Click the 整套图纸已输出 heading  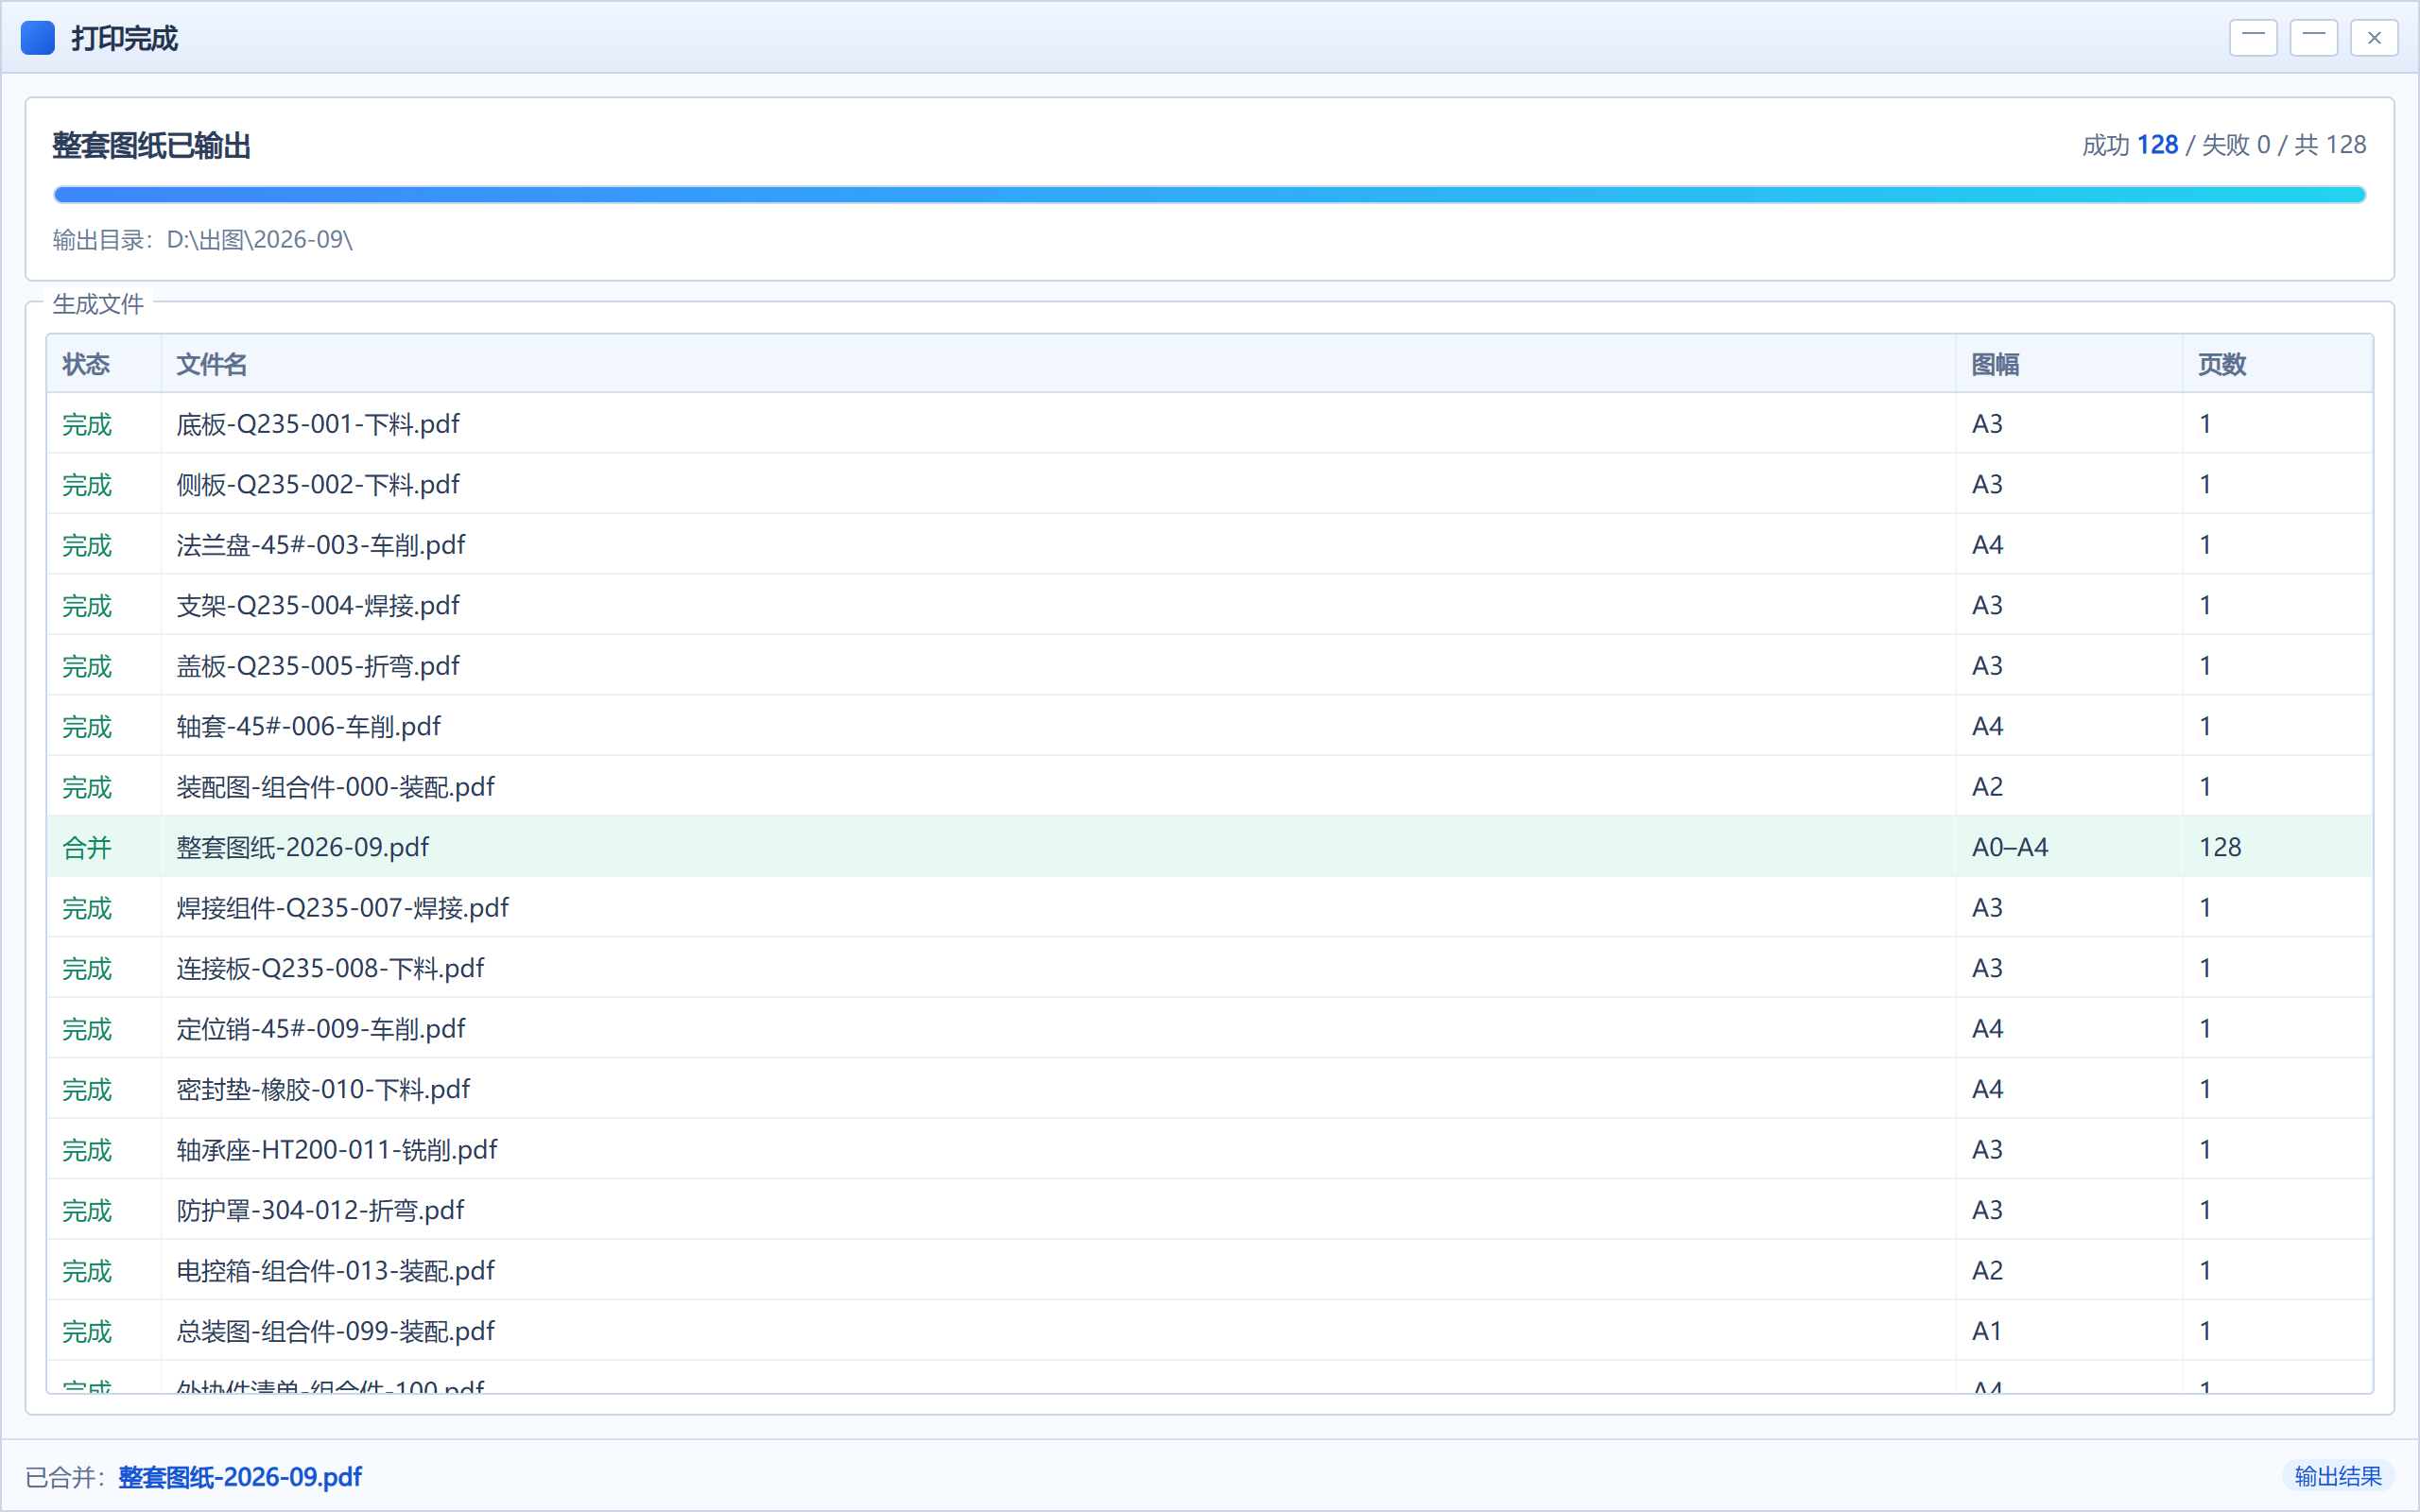[151, 146]
